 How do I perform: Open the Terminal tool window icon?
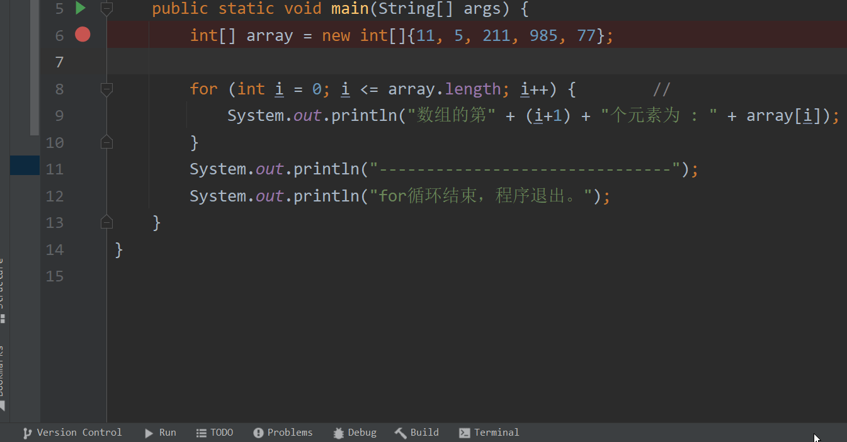[465, 433]
